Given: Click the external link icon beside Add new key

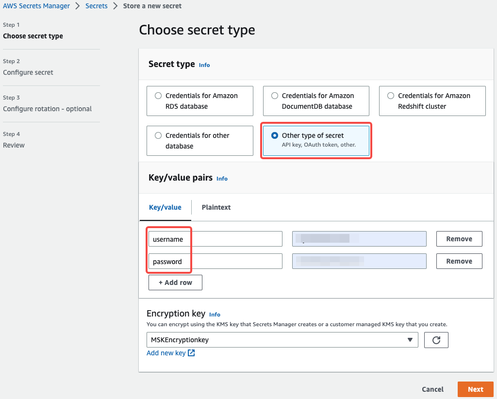Looking at the screenshot, I should (191, 353).
